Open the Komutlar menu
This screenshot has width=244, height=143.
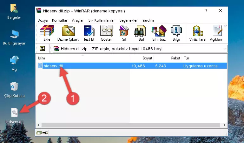click(x=60, y=20)
